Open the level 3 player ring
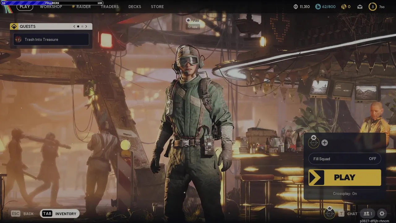Image resolution: width=396 pixels, height=223 pixels. coord(372,7)
